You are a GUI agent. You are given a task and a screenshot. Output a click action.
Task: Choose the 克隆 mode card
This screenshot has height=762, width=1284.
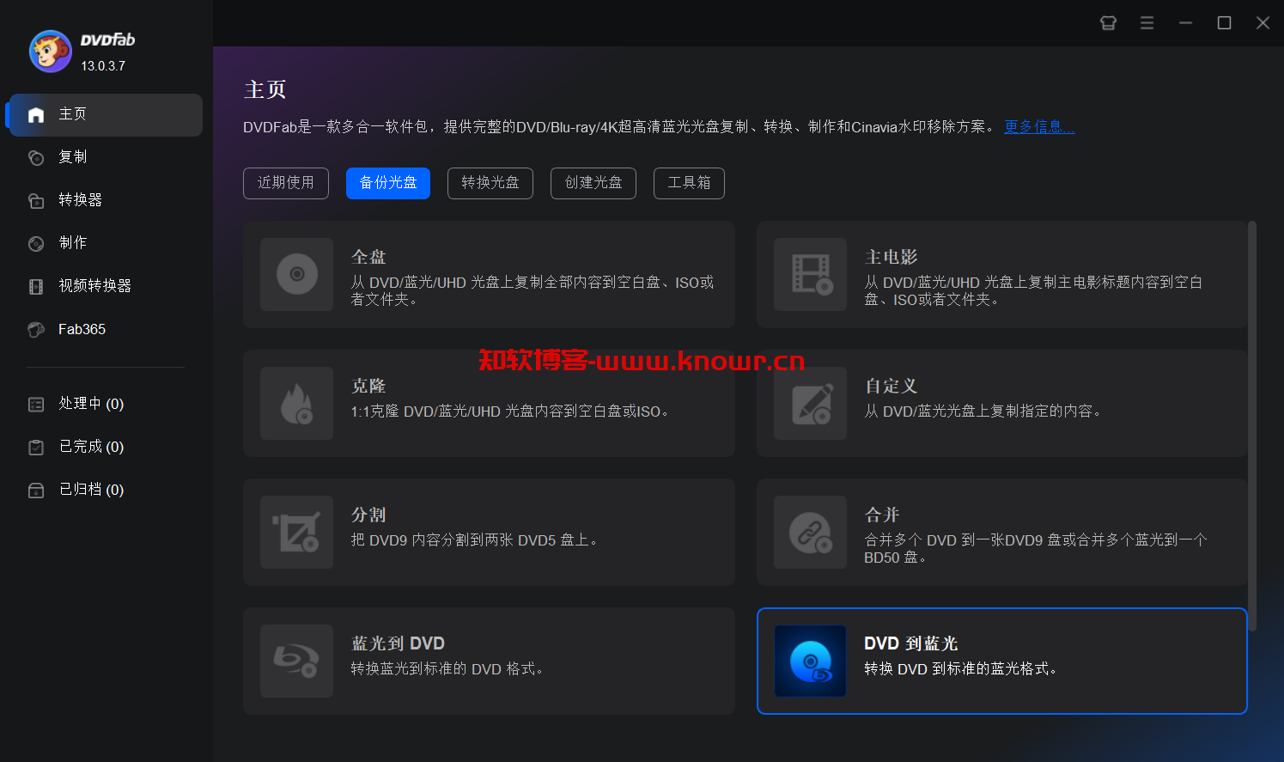[489, 403]
